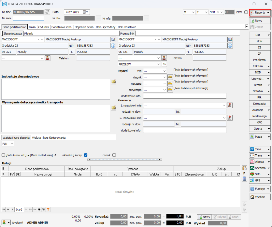
Task: Click the truck icon beside naczepa field
Action: pos(170,83)
